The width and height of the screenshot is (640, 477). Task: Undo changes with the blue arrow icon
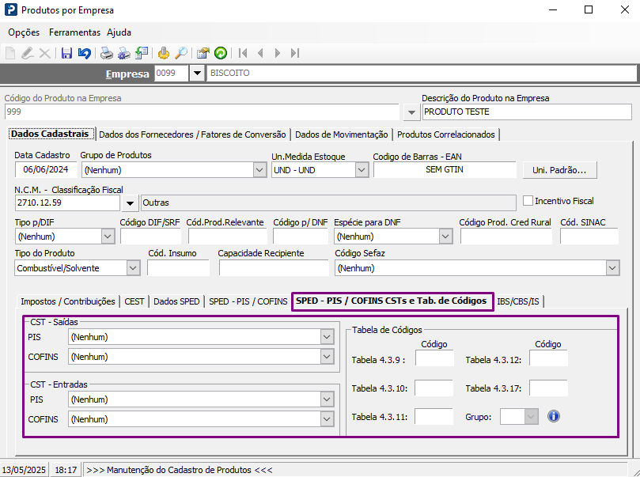tap(85, 53)
